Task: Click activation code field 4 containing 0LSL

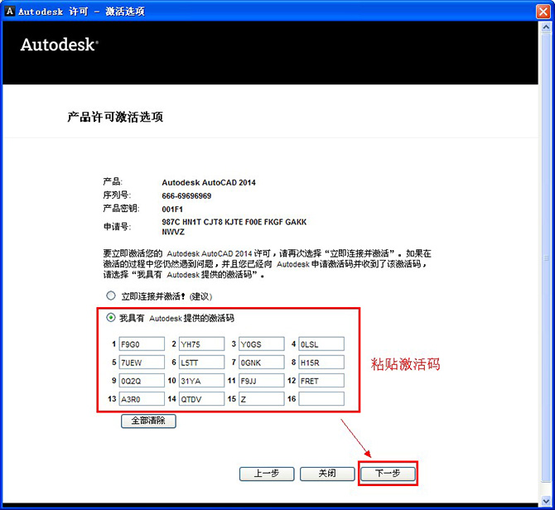Action: pos(321,344)
